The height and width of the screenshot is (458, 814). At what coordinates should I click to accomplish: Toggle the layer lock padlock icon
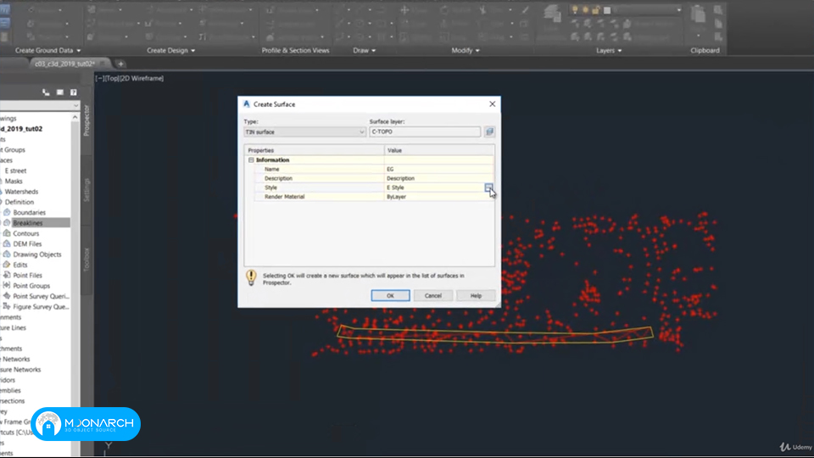tap(596, 10)
